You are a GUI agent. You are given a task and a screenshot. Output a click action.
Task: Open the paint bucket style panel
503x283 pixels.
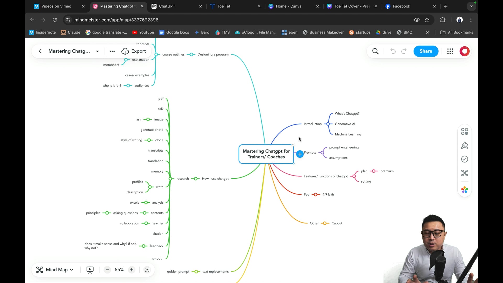pos(464,145)
